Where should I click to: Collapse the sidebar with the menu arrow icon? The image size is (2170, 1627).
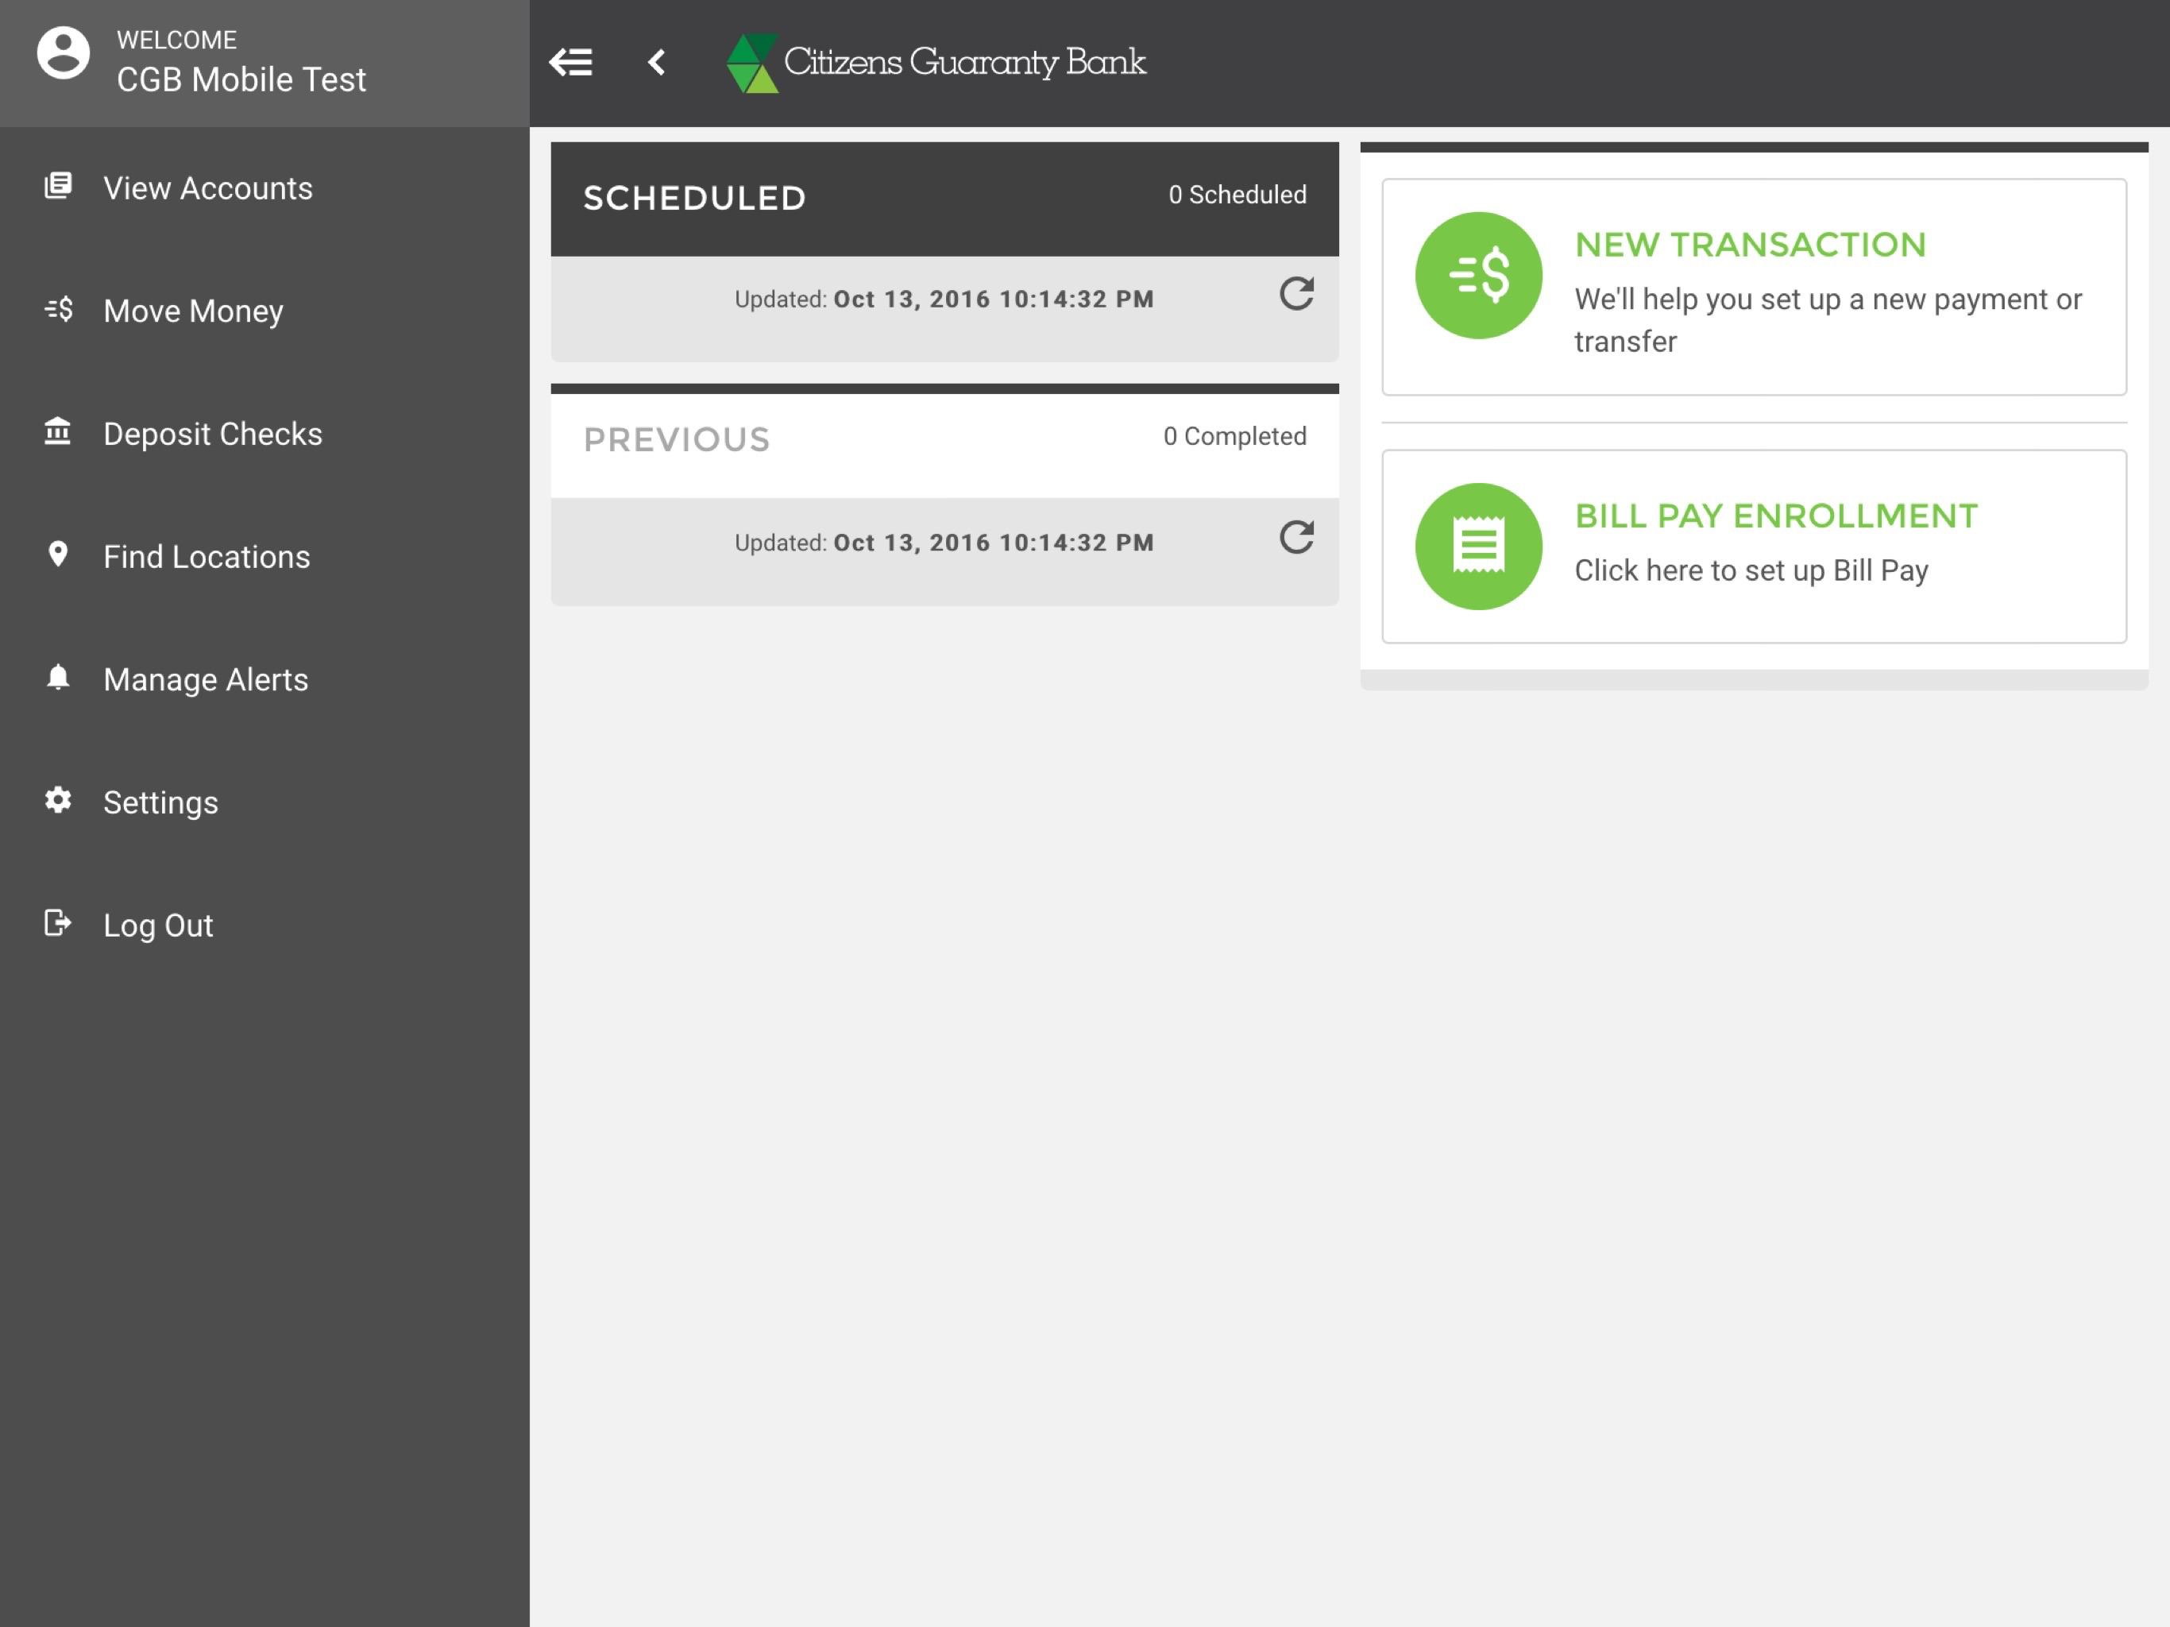(571, 63)
